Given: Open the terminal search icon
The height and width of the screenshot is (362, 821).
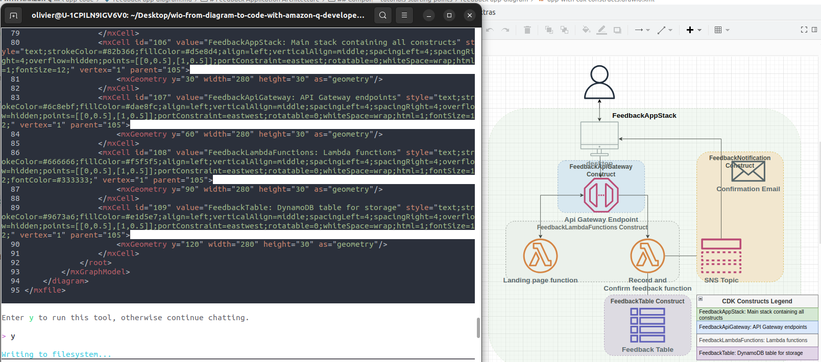Looking at the screenshot, I should click(x=383, y=15).
